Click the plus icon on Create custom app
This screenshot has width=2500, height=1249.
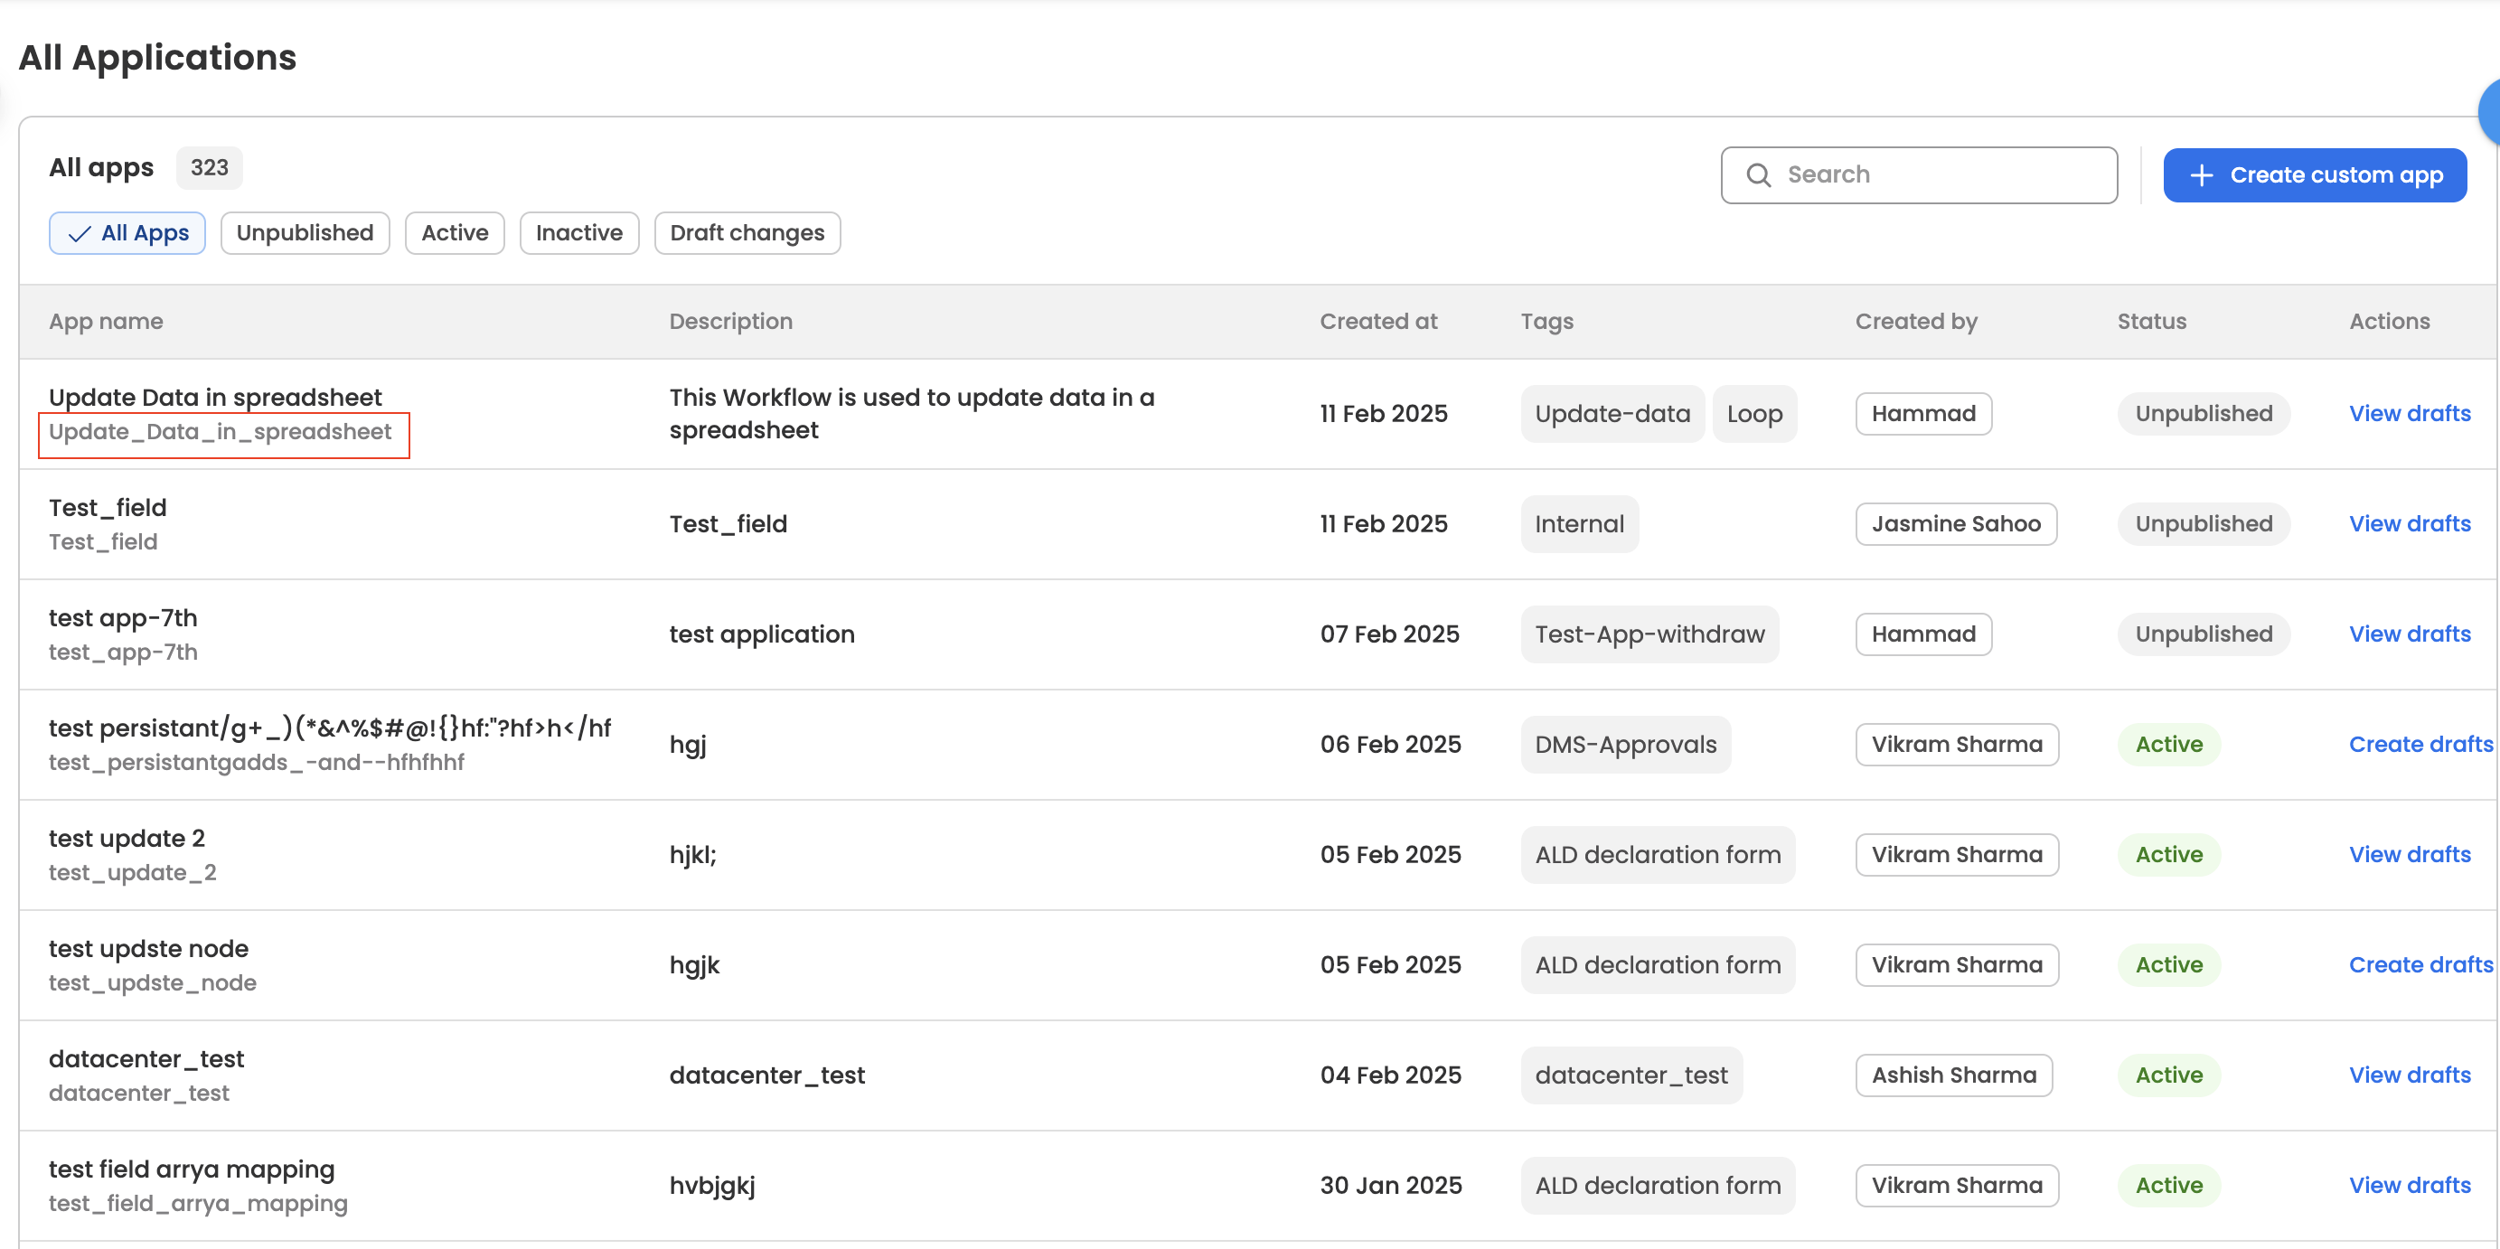[2201, 175]
